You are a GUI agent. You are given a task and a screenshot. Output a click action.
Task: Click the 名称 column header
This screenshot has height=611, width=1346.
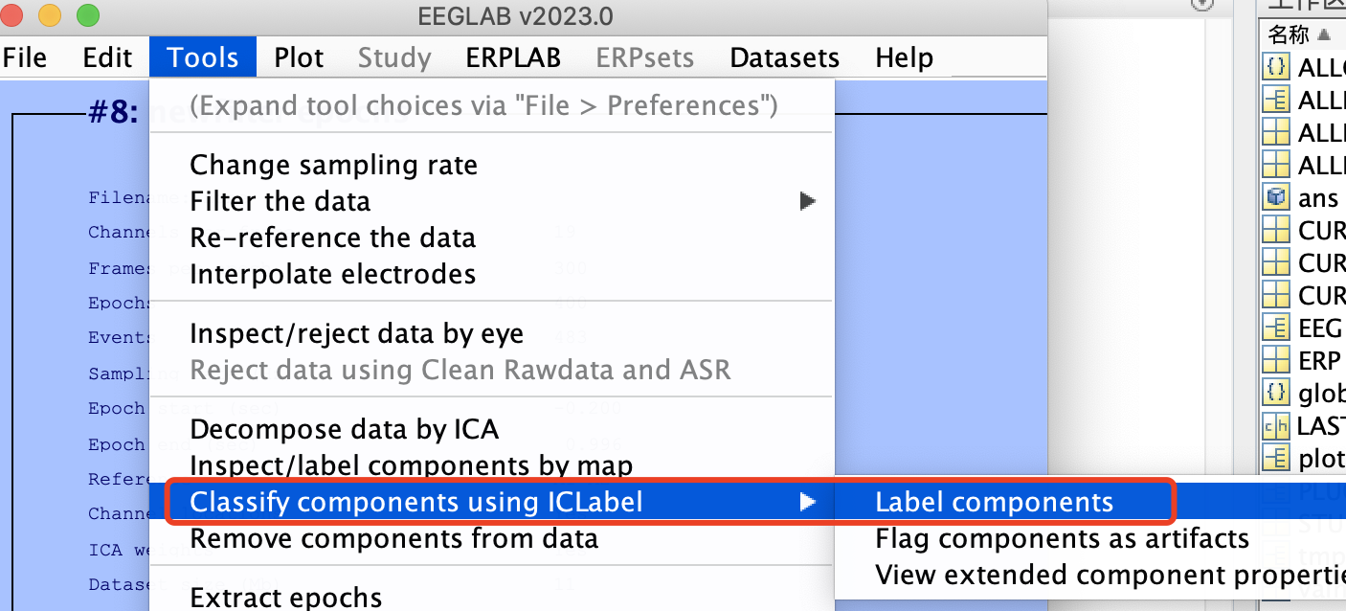[x=1288, y=35]
